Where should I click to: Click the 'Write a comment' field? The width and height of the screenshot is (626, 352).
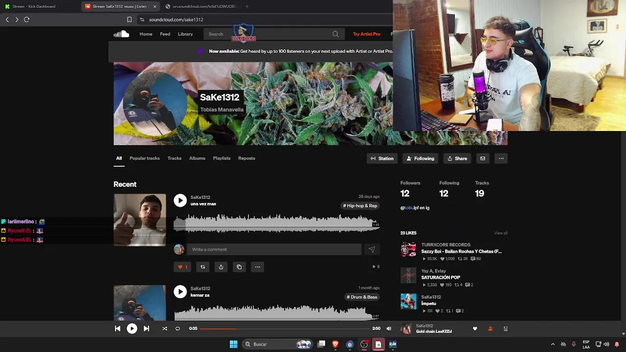(x=274, y=249)
